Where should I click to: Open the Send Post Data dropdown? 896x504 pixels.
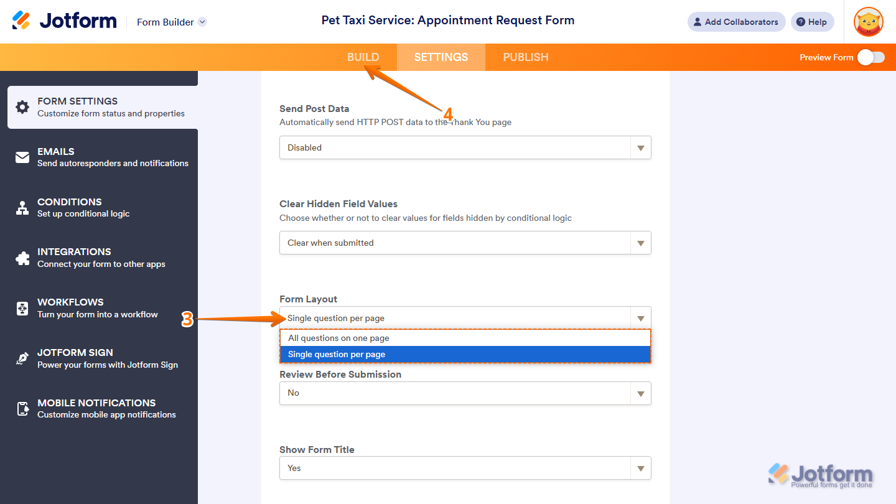[x=465, y=147]
